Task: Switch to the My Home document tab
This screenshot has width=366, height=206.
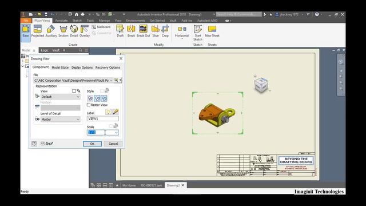Action: 129,185
